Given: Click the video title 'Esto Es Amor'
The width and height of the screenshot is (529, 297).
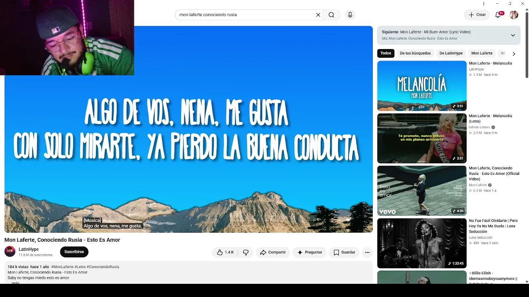Looking at the screenshot, I should (62, 240).
